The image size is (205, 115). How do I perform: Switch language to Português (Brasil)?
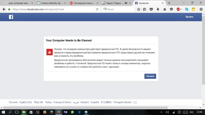click(x=122, y=102)
